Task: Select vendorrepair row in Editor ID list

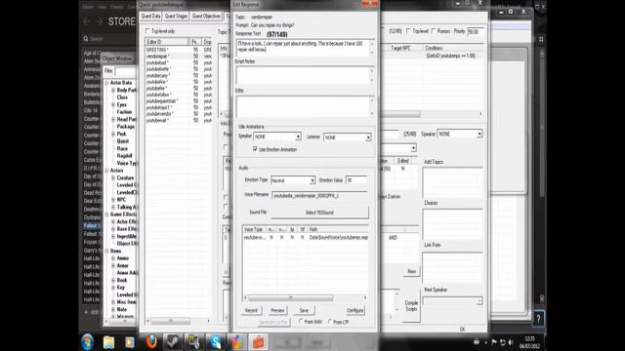Action: pyautogui.click(x=179, y=57)
